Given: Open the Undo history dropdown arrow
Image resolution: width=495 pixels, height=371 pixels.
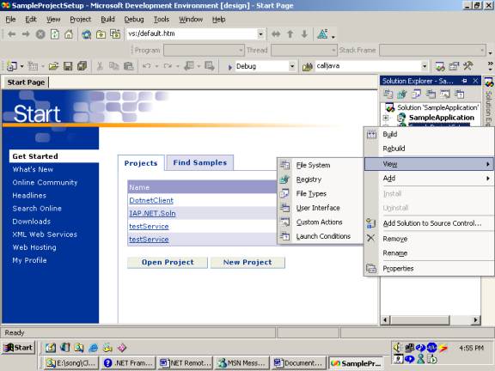Looking at the screenshot, I should 156,66.
